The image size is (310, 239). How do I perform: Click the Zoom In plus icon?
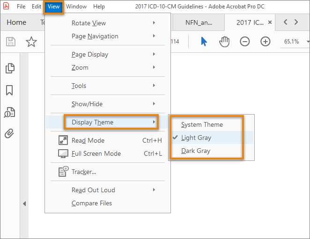pos(266,42)
